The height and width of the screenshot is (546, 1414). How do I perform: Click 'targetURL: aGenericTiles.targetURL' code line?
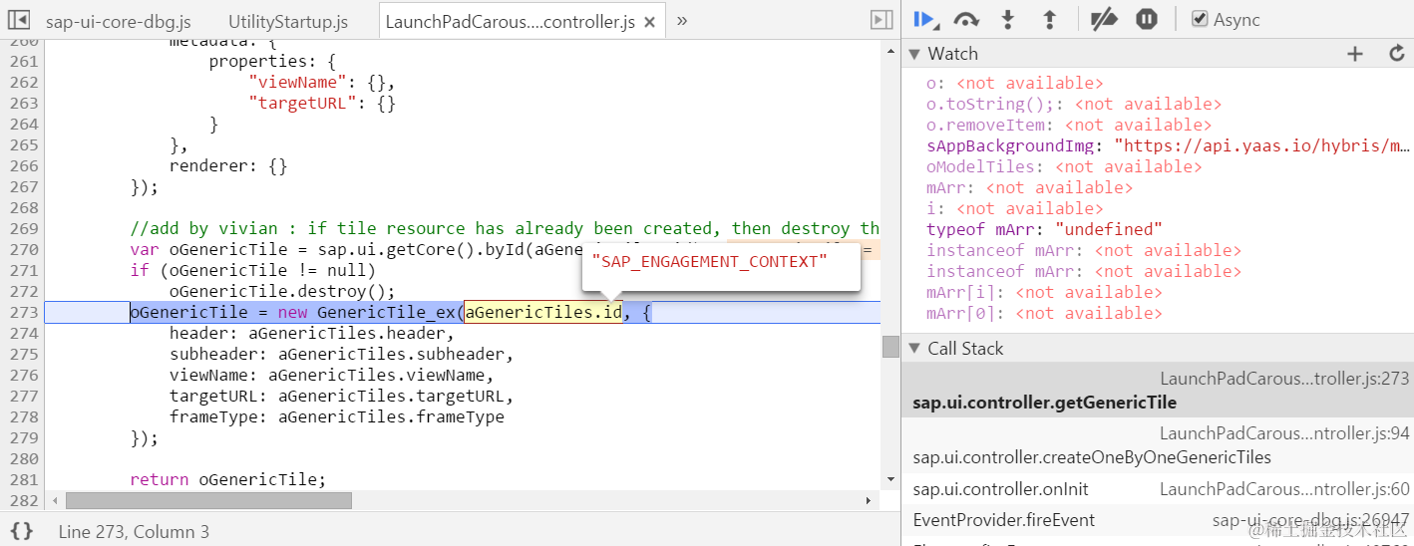tap(341, 396)
